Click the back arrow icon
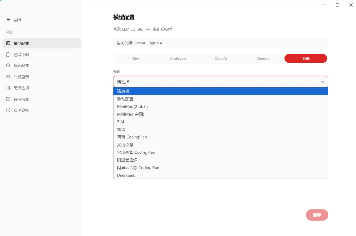 (x=8, y=20)
